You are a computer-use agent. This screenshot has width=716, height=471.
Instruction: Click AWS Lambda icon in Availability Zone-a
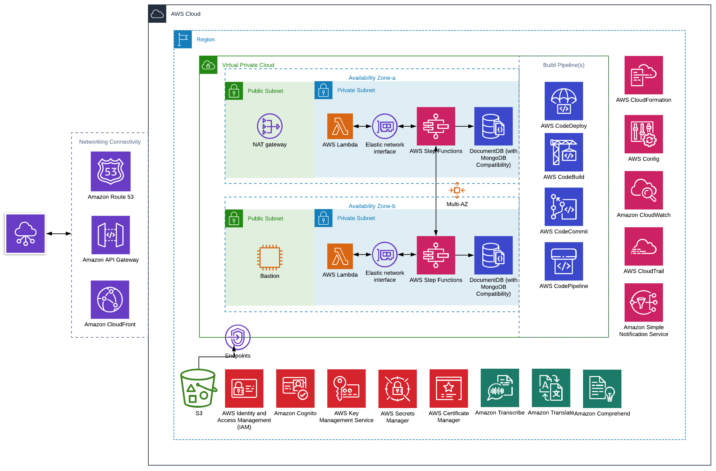pyautogui.click(x=340, y=126)
